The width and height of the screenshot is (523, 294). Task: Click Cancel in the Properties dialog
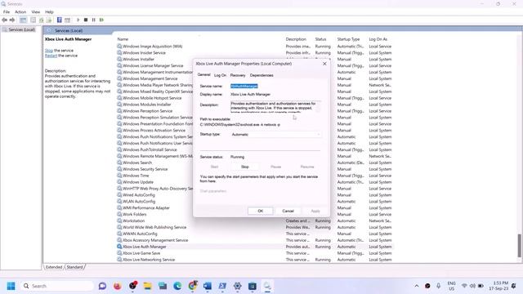(288, 211)
